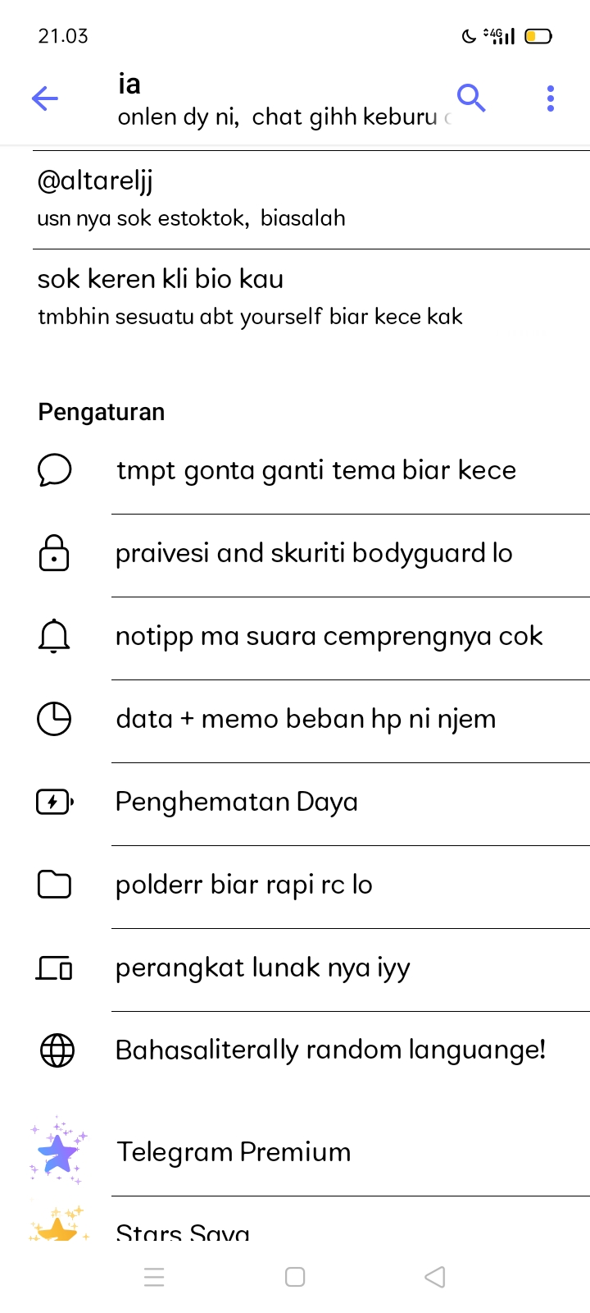Image resolution: width=590 pixels, height=1313 pixels.
Task: Open "Bahasaliterally random languange!" option
Action: [330, 1050]
